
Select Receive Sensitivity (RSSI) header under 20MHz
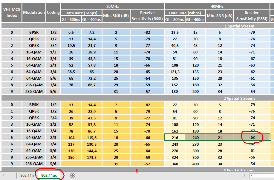[x=147, y=16]
